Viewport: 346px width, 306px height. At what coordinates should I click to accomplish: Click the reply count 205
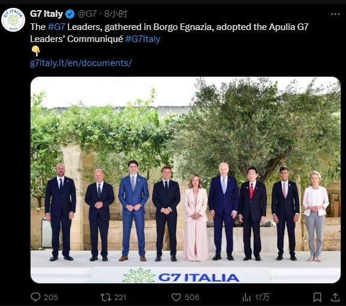[x=50, y=298]
